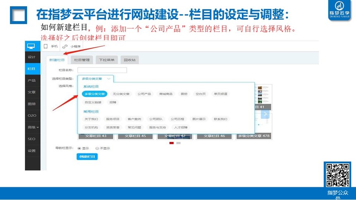The image size is (356, 200).
Task: Expand the 高级 sidebar menu
Action: click(x=33, y=127)
